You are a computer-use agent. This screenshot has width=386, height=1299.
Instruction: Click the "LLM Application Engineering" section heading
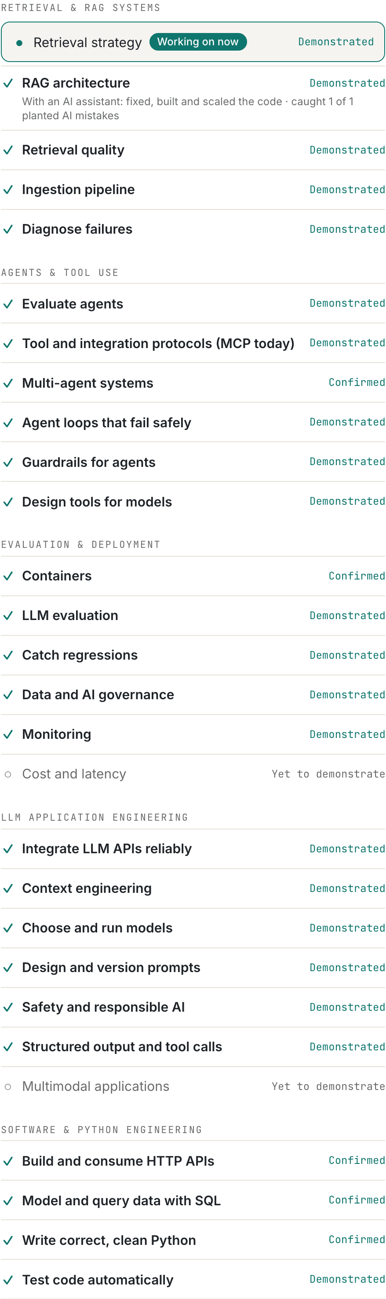pos(95,818)
